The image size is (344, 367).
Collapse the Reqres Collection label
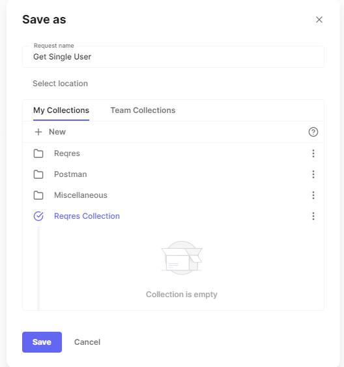[87, 216]
